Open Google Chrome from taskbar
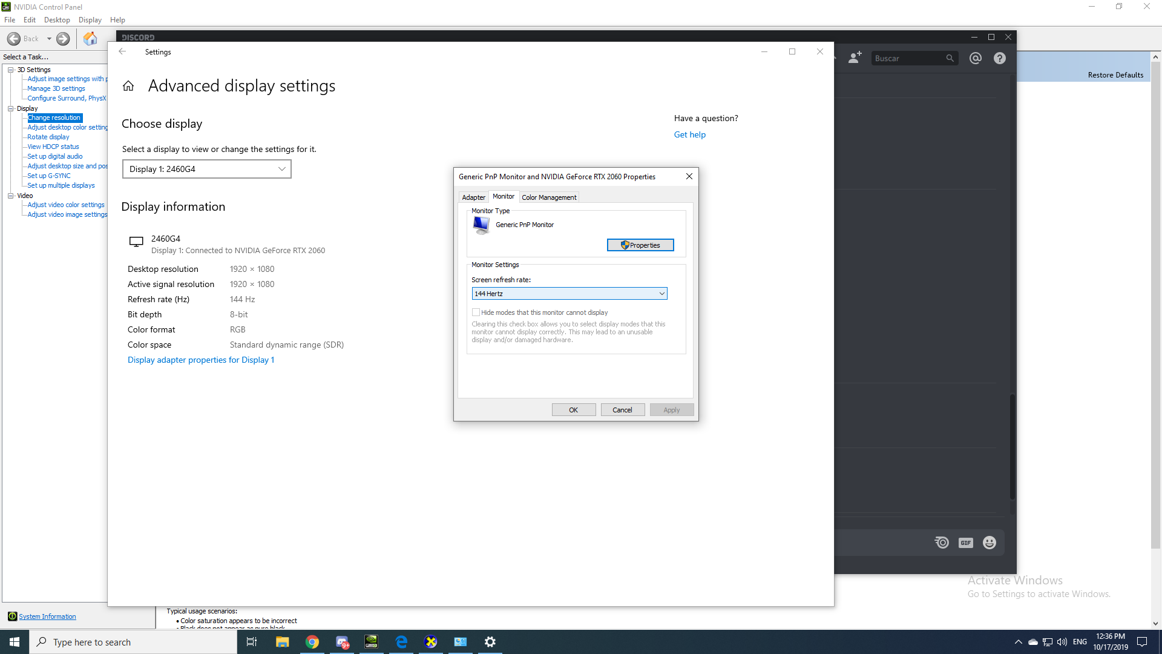The height and width of the screenshot is (654, 1162). tap(312, 642)
